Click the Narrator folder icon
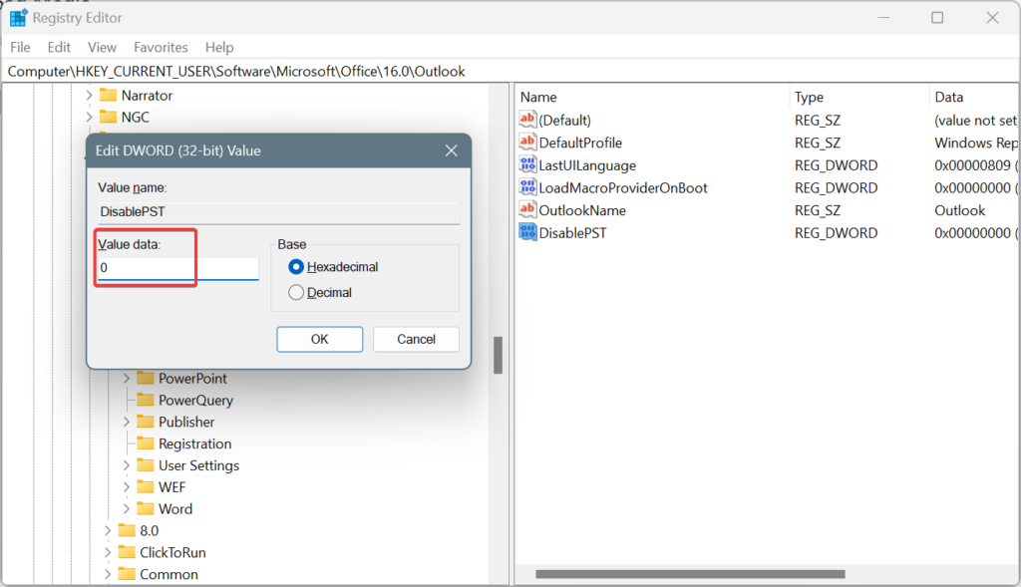This screenshot has width=1021, height=587. tap(108, 96)
